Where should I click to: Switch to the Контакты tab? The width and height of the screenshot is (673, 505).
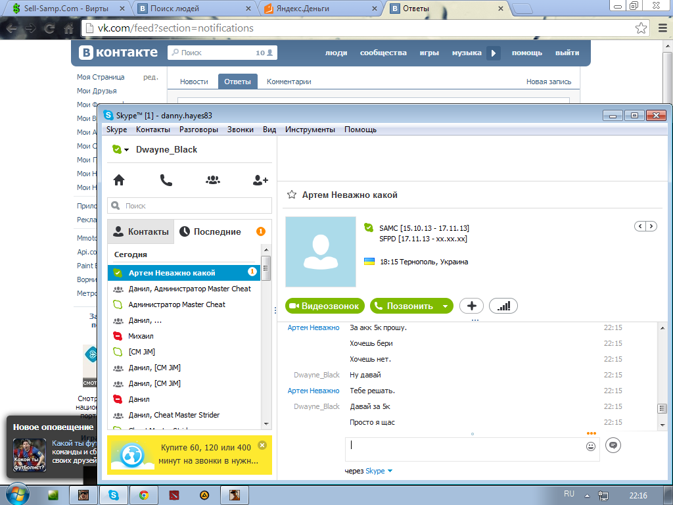(141, 232)
